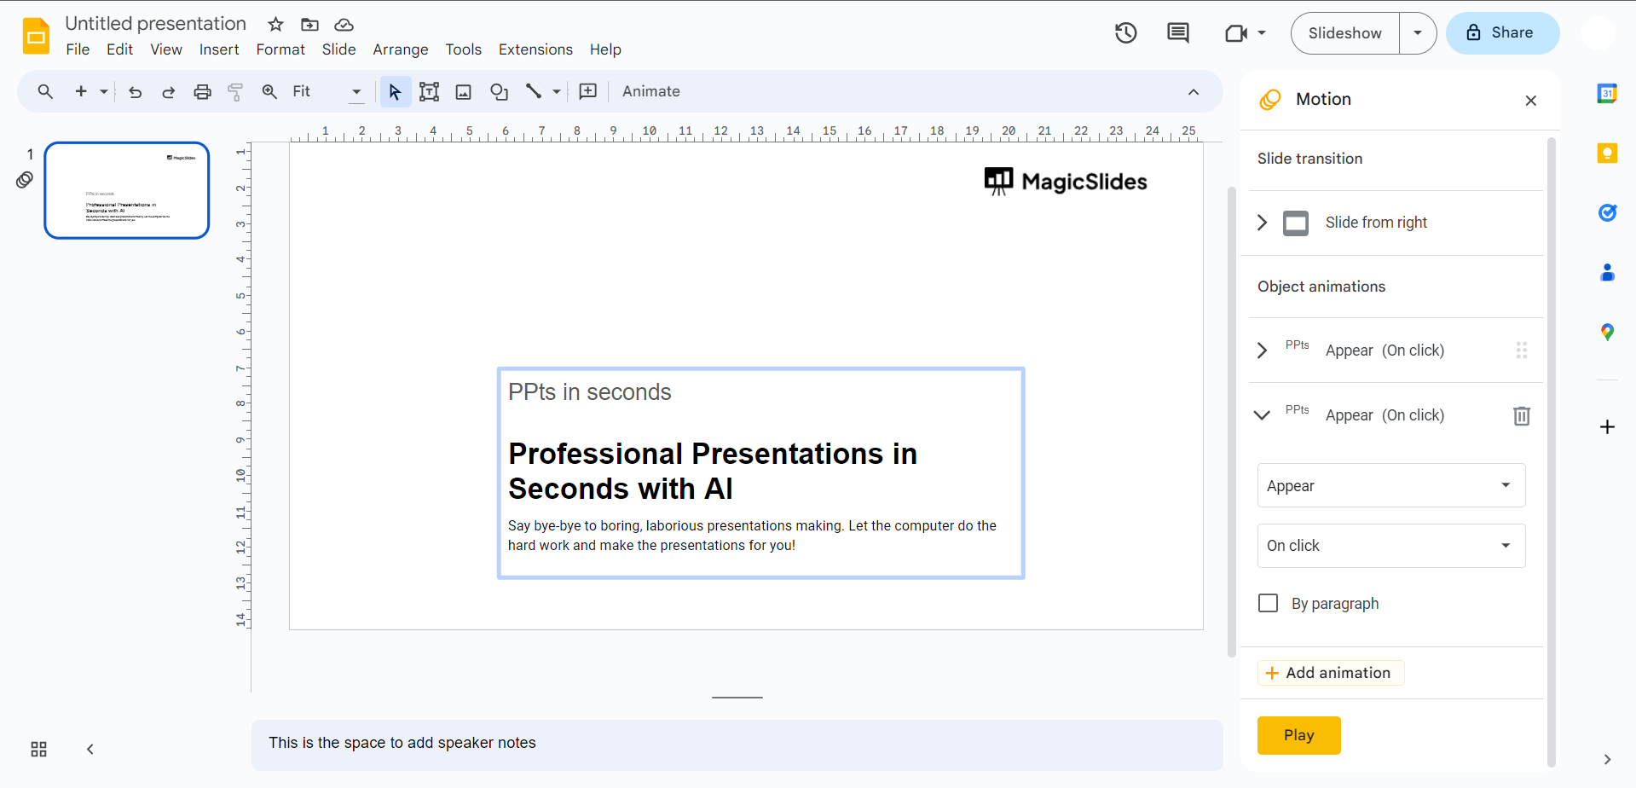Viewport: 1636px width, 788px height.
Task: Print the presentation
Action: (202, 91)
